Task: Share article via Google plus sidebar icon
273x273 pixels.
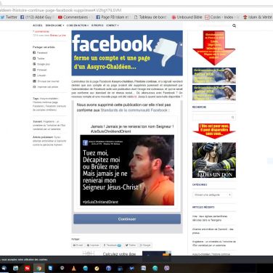Action: coord(34,64)
